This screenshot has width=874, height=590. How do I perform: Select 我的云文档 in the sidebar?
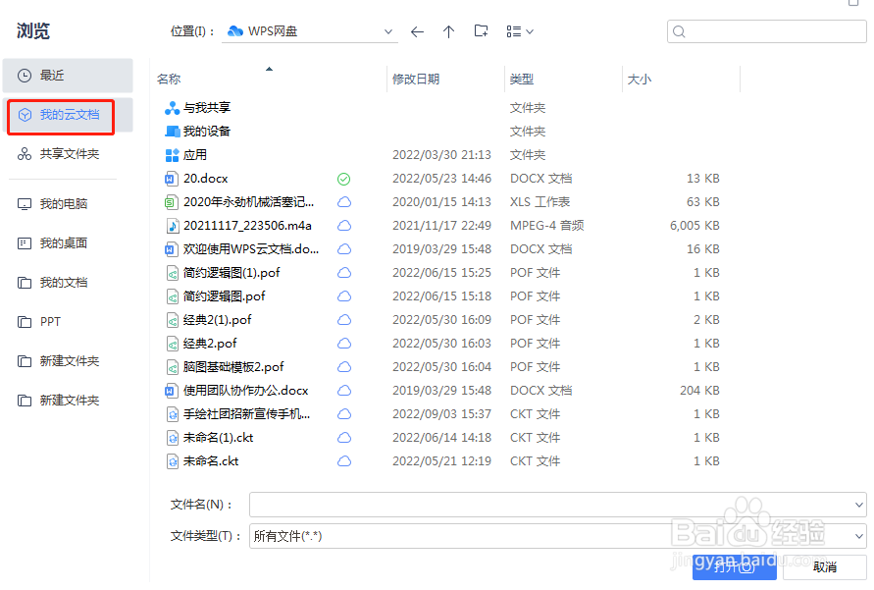[x=68, y=115]
